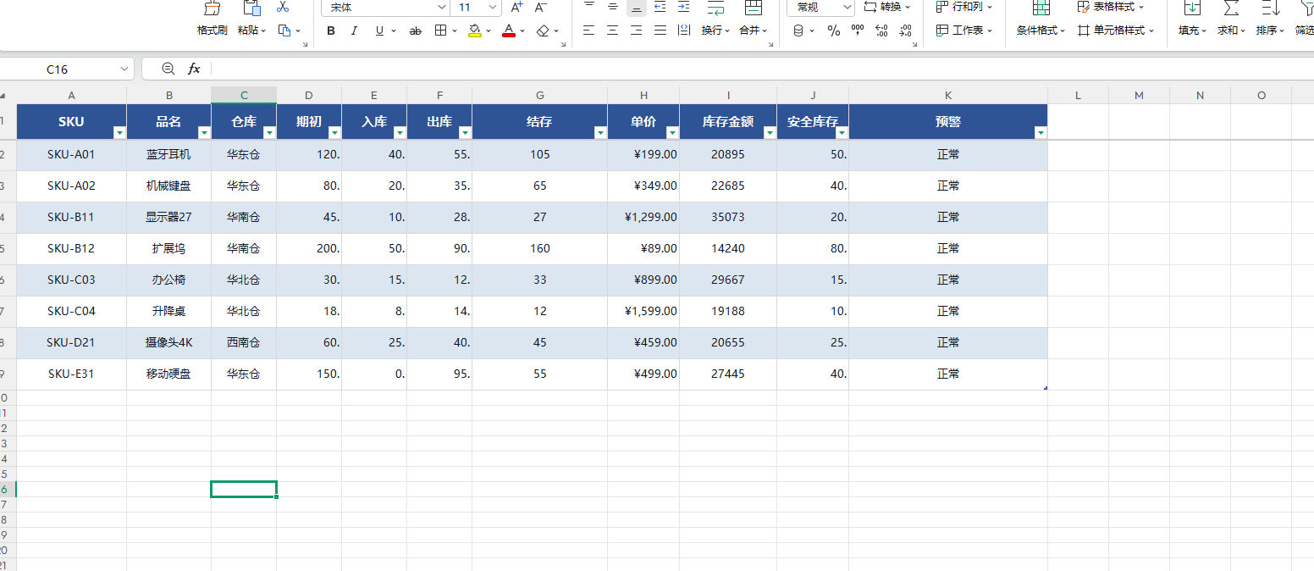This screenshot has width=1314, height=571.
Task: Click the 条件格式 conditional formatting icon
Action: point(1041,8)
